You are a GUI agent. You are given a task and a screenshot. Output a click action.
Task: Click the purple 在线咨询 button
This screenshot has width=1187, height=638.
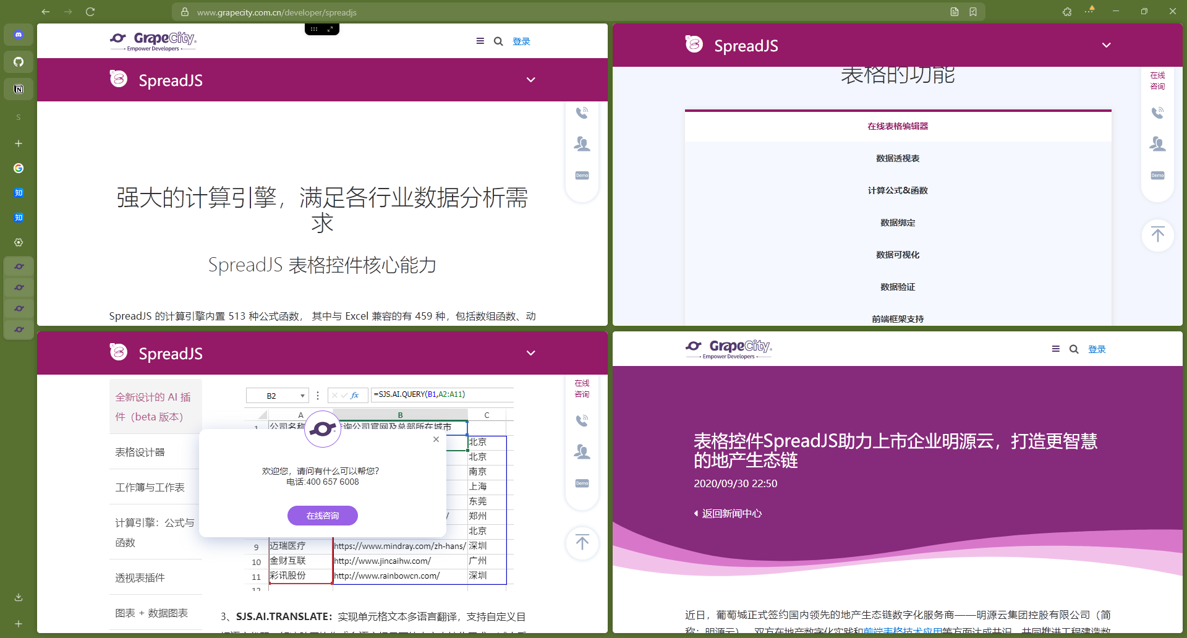[322, 516]
